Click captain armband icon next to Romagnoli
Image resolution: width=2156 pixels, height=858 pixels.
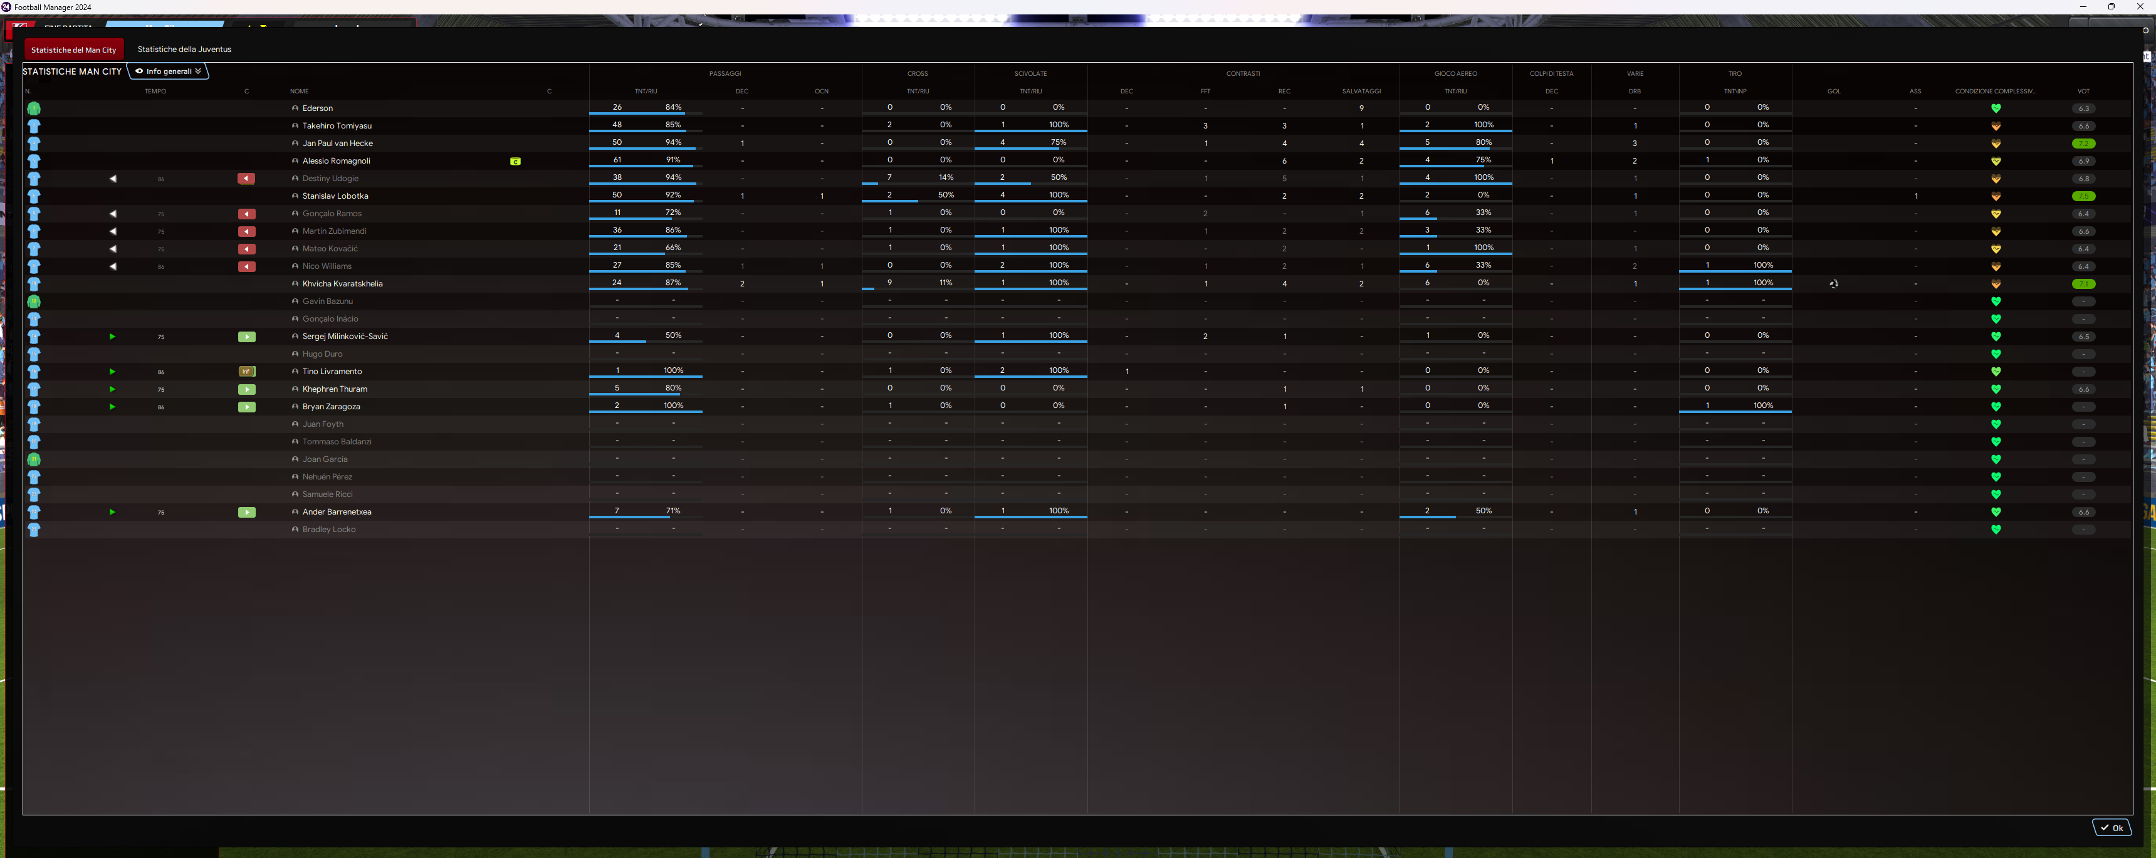(516, 162)
